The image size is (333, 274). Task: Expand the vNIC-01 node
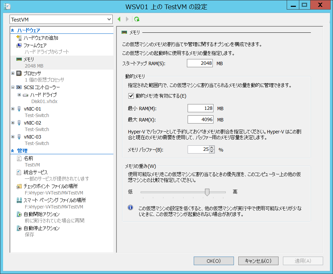click(13, 109)
